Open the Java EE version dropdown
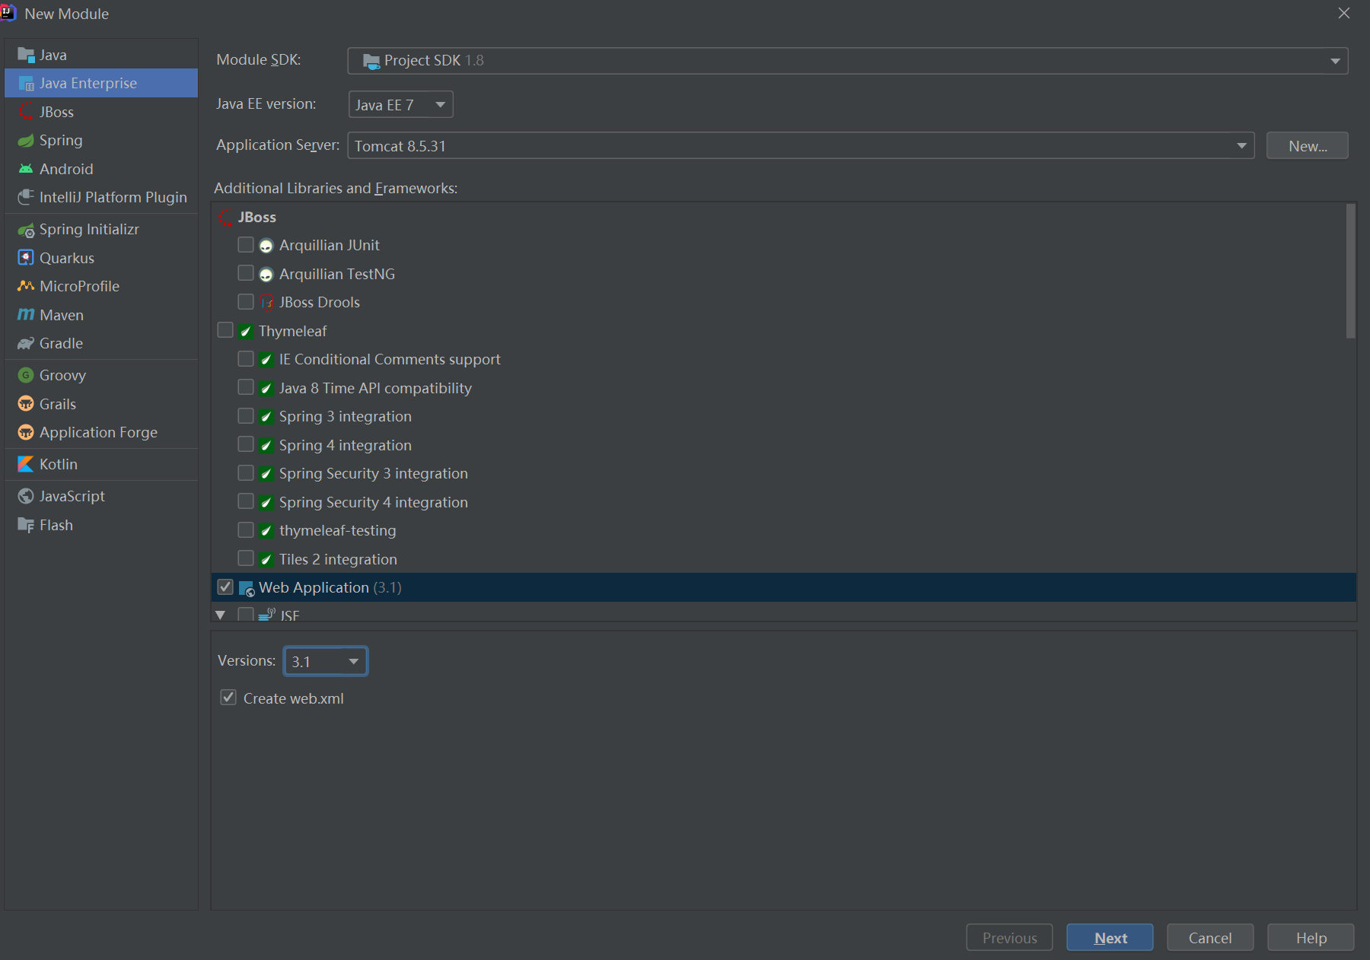 400,104
